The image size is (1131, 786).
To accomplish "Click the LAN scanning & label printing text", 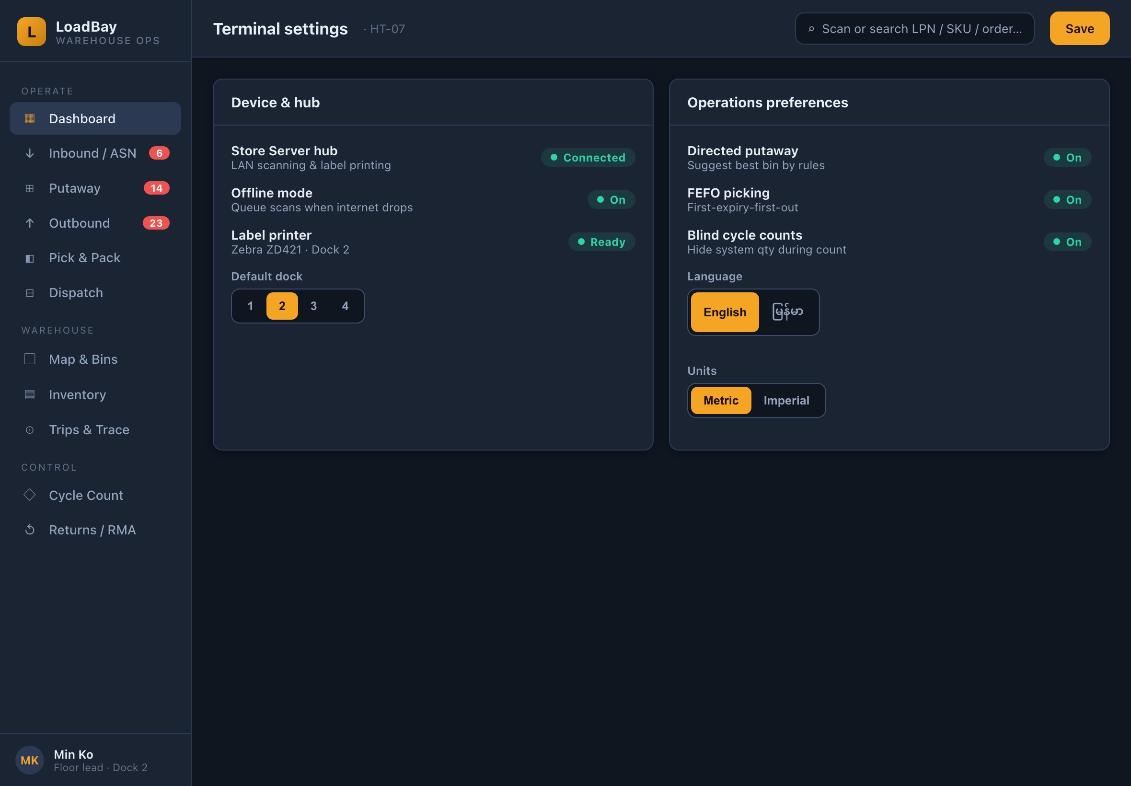I will coord(311,165).
